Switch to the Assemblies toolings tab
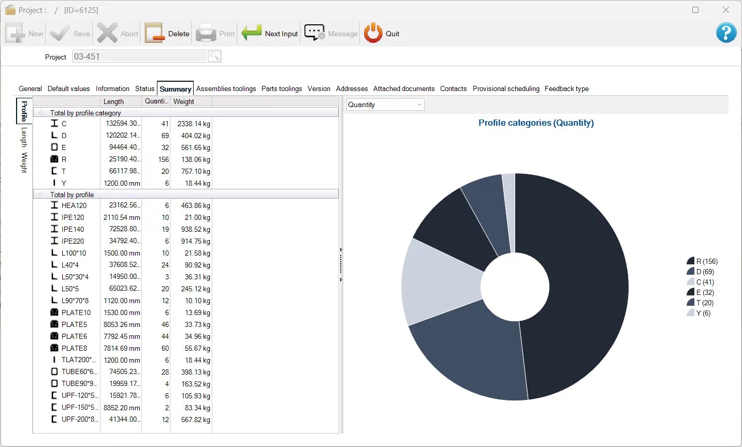The width and height of the screenshot is (742, 447). pos(226,88)
